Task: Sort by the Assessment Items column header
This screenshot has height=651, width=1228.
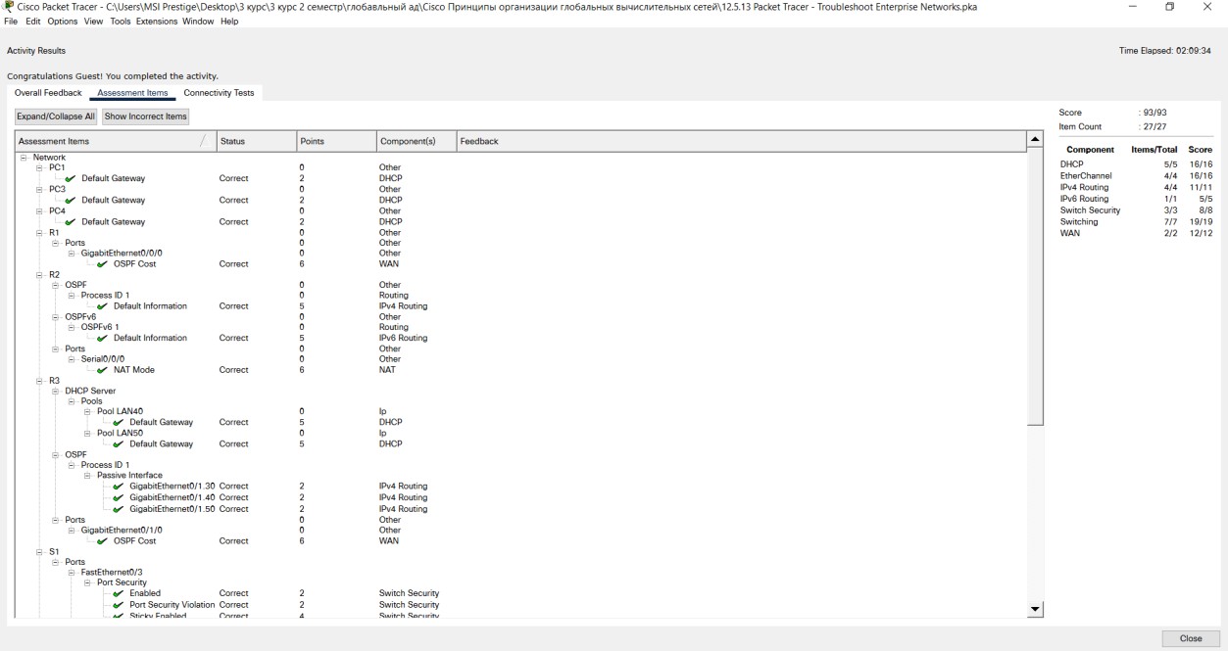Action: point(115,142)
